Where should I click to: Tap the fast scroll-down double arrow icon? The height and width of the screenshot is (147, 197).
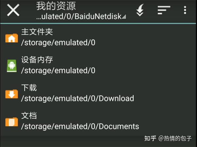click(140, 10)
